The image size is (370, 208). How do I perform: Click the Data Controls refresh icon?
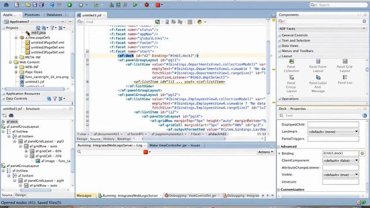49,99
